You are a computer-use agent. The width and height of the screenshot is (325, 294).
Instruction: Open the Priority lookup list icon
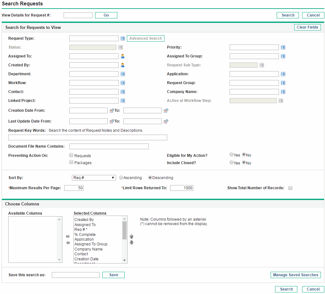[283, 47]
